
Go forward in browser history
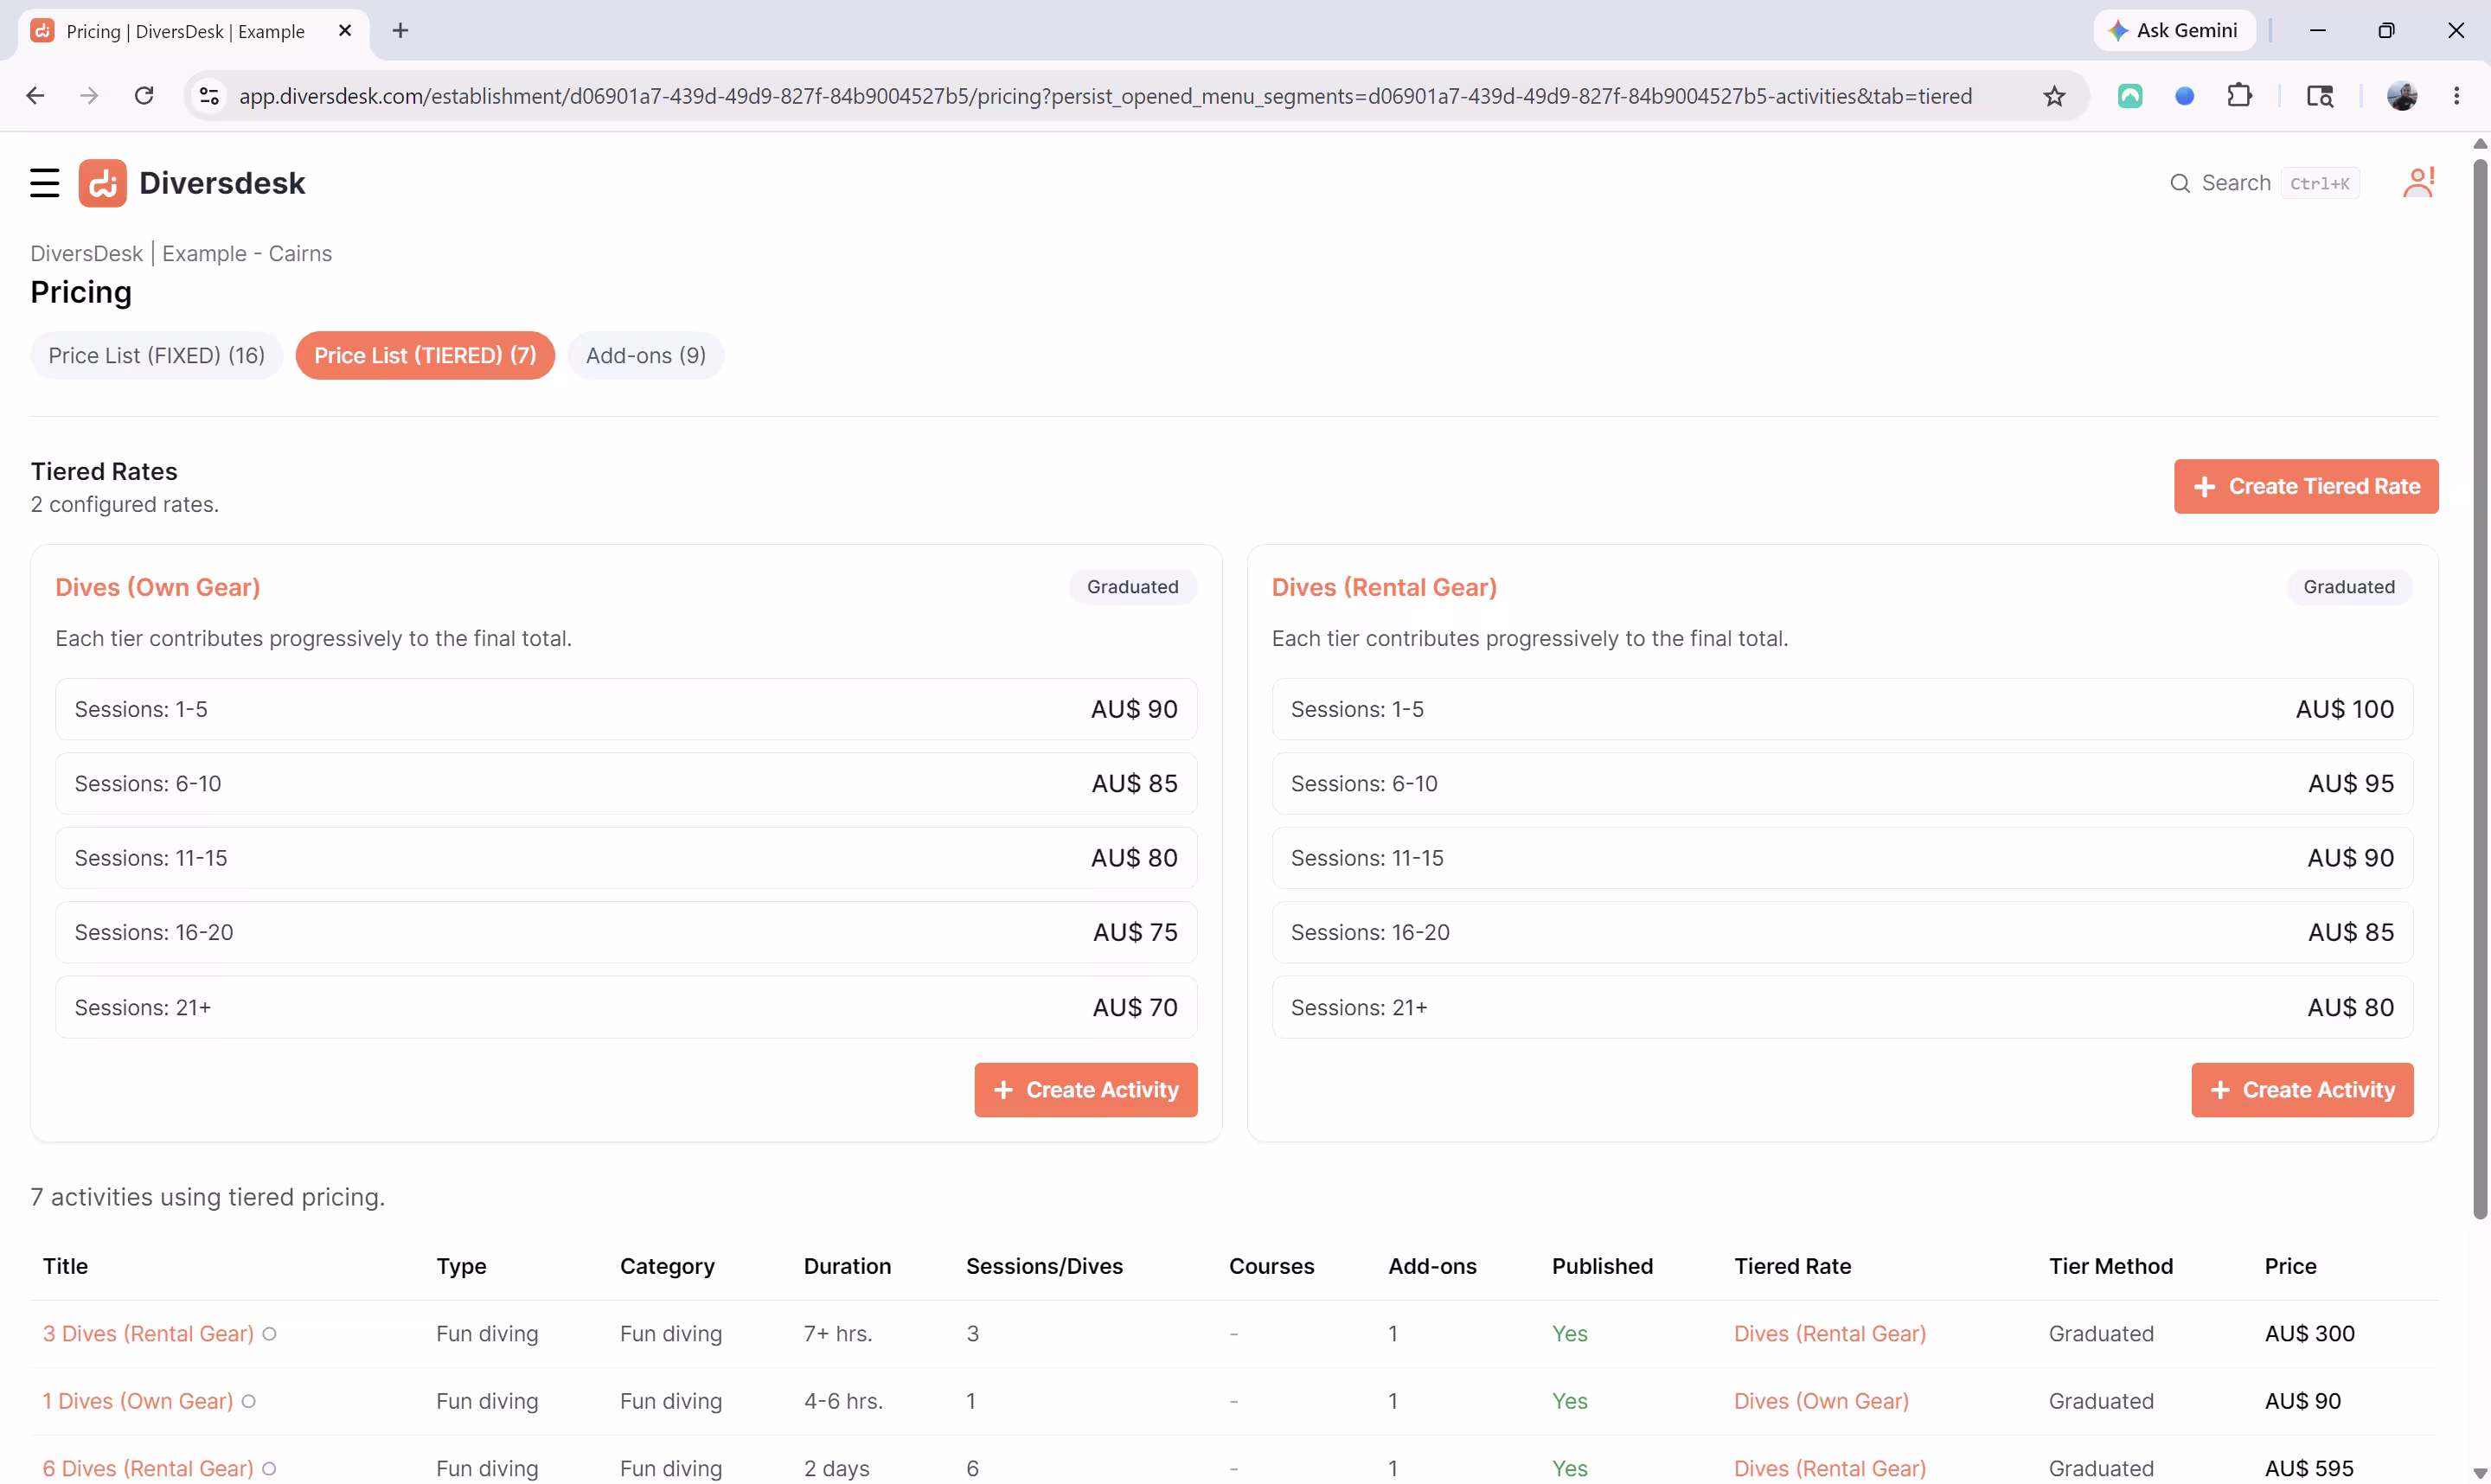(89, 96)
